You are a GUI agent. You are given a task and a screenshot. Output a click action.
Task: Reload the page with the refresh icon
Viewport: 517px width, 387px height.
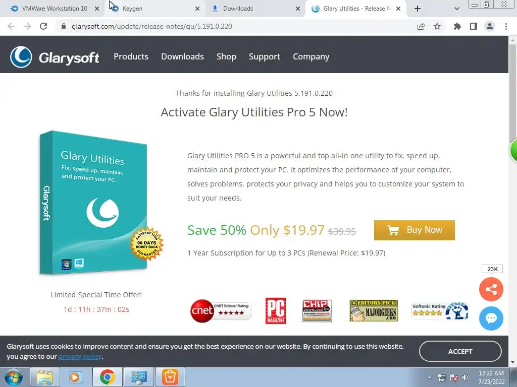43,26
